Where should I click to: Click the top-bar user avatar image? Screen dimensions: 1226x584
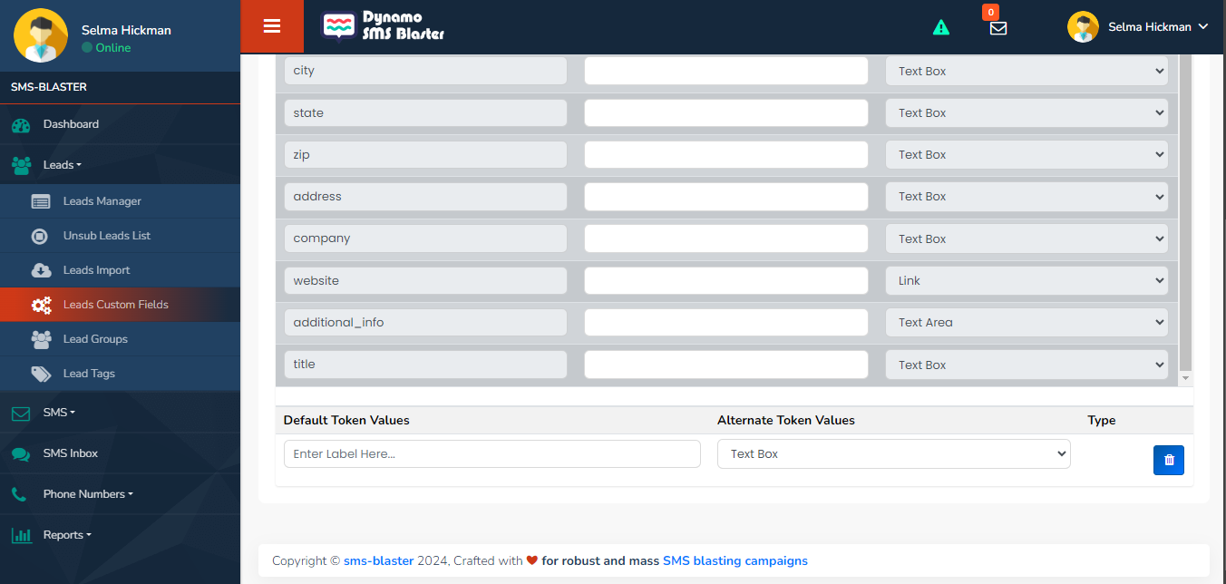point(1083,26)
